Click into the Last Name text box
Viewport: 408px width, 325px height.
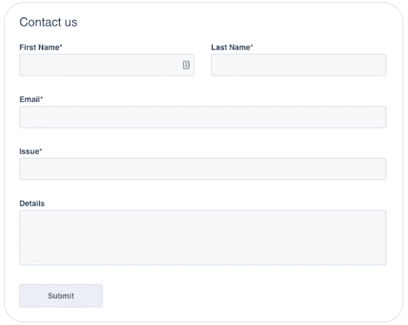pyautogui.click(x=299, y=65)
